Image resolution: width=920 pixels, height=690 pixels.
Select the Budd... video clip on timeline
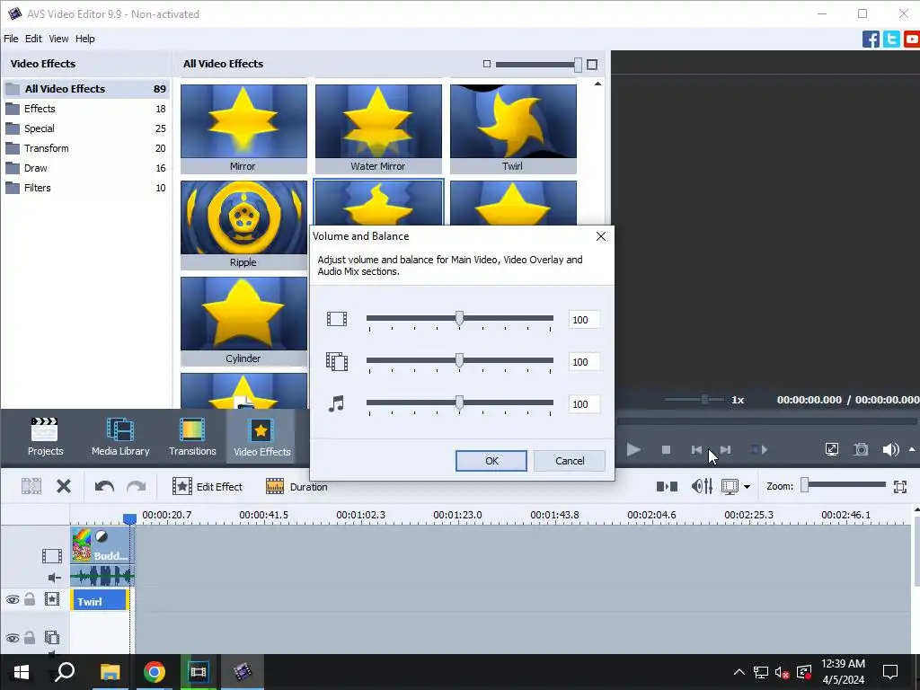tap(102, 545)
